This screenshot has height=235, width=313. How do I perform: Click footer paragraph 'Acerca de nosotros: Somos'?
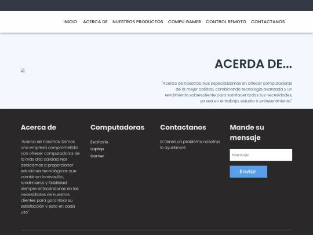50,177
